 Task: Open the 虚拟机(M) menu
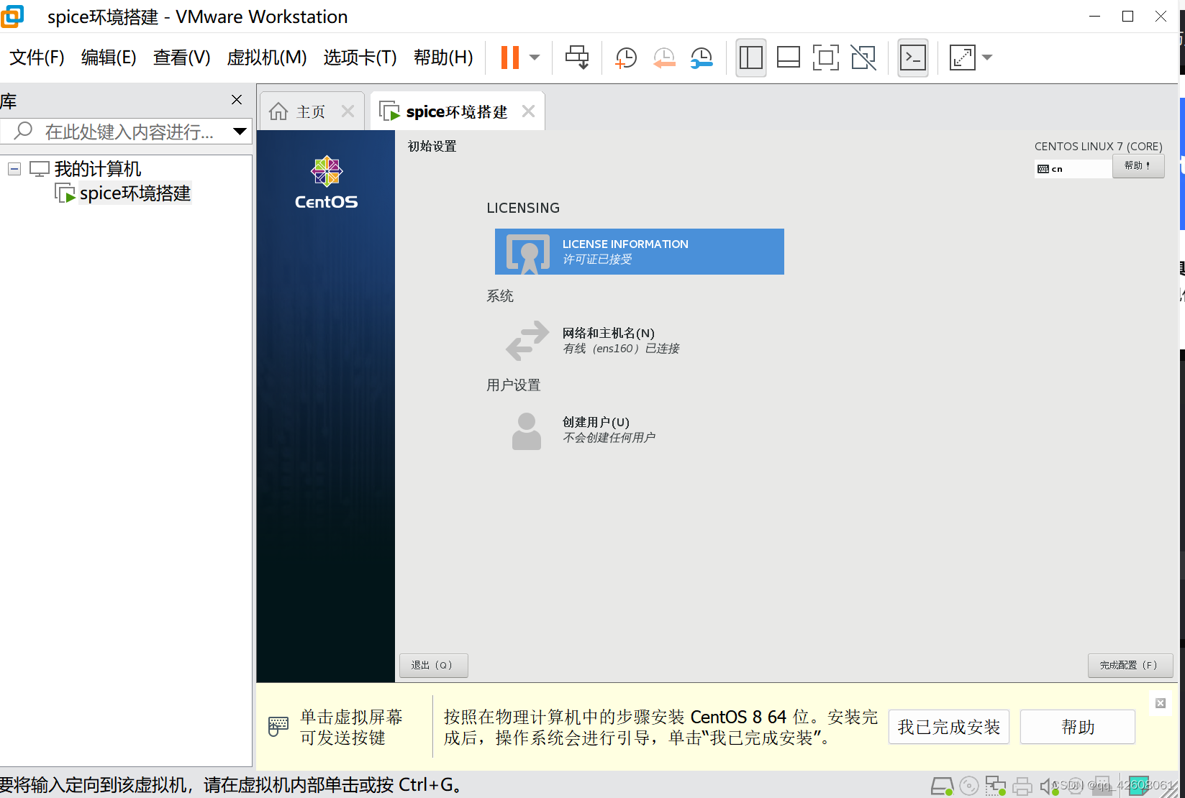pos(266,58)
